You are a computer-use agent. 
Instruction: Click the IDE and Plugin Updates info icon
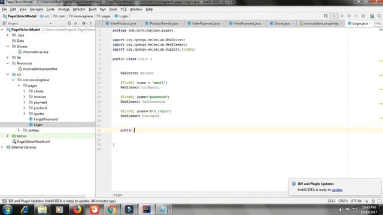pos(294,184)
